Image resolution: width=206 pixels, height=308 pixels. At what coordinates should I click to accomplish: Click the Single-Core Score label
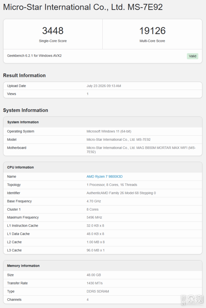pyautogui.click(x=53, y=41)
